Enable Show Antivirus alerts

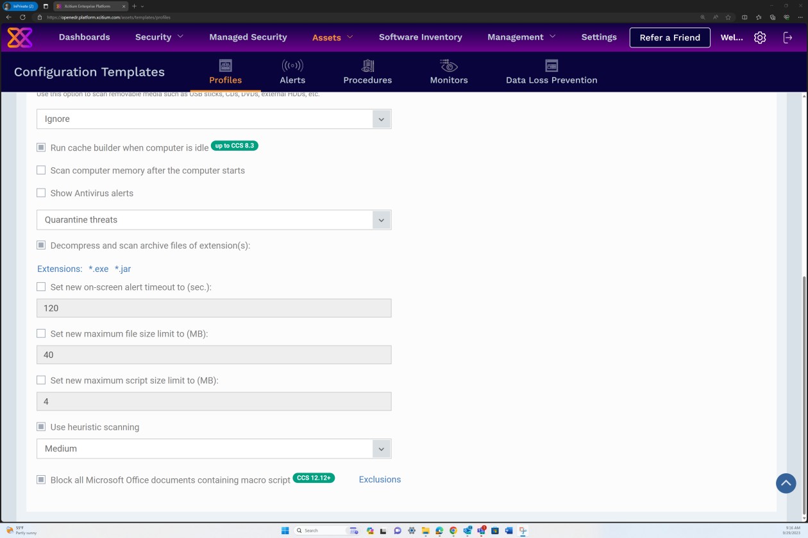coord(41,192)
